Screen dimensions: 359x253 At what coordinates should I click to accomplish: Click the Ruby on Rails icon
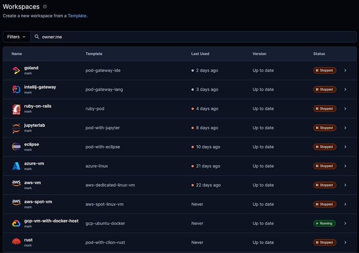[16, 109]
